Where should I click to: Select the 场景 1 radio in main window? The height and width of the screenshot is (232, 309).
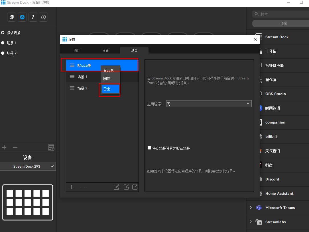tap(3, 43)
